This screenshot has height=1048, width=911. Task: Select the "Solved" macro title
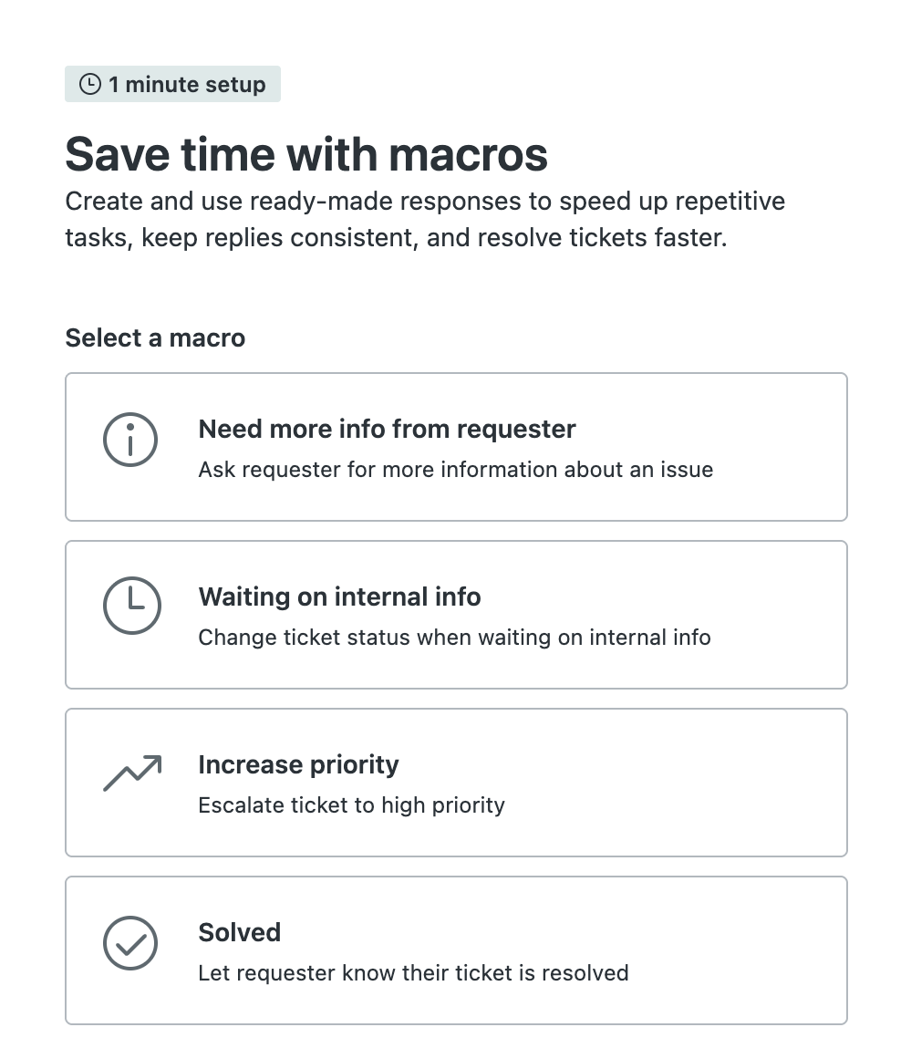pos(239,932)
